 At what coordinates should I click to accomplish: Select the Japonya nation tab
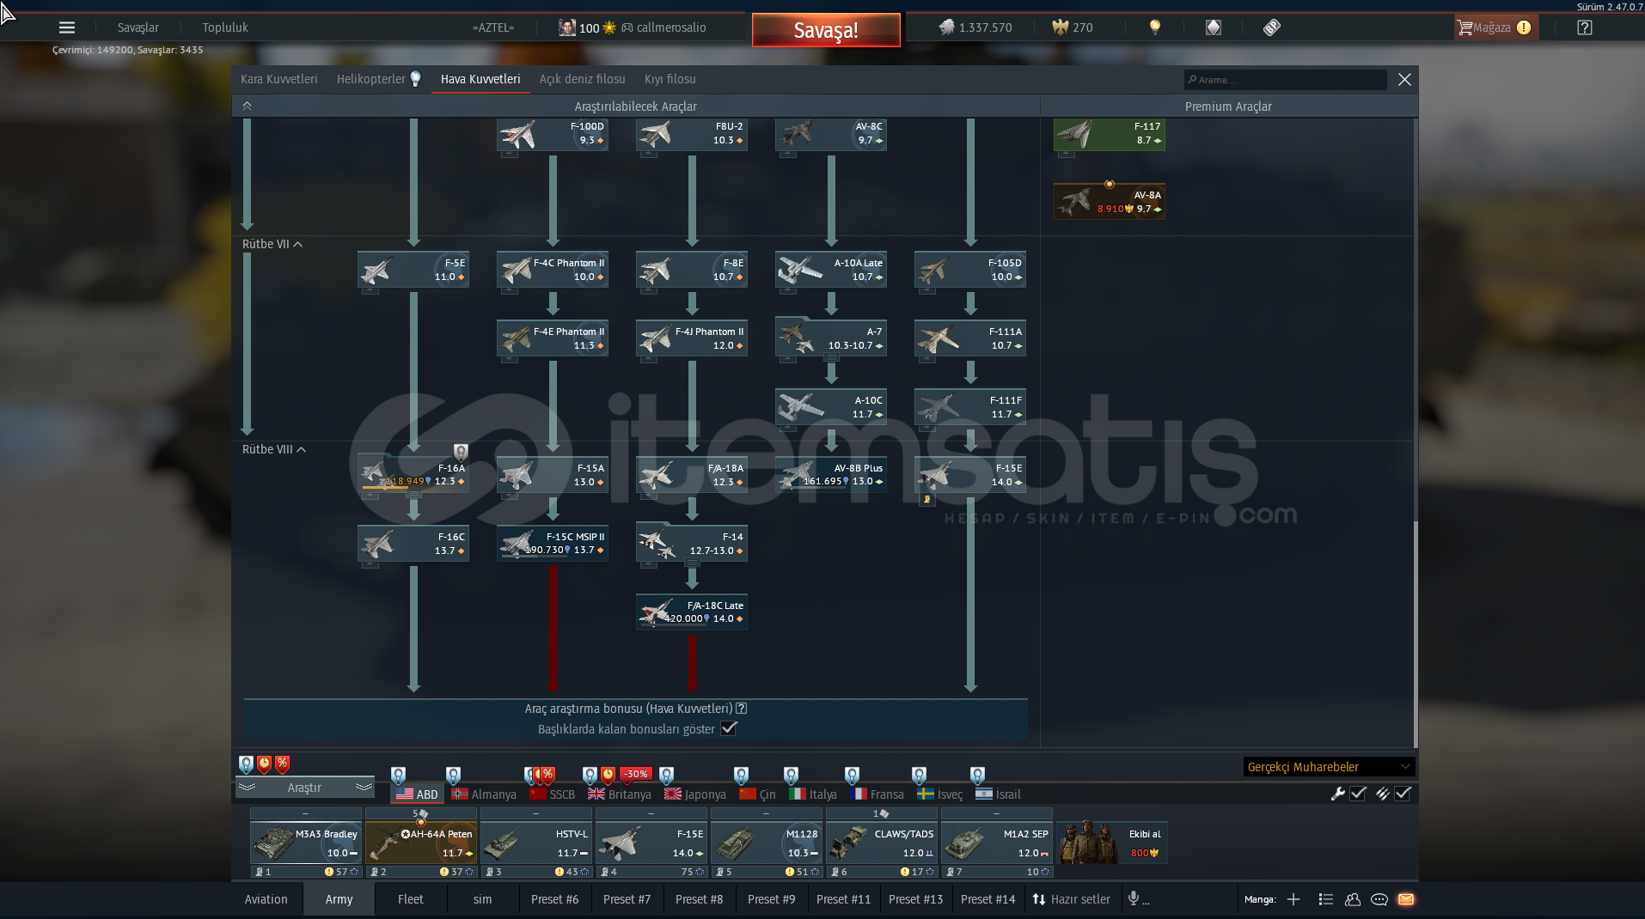(x=695, y=794)
